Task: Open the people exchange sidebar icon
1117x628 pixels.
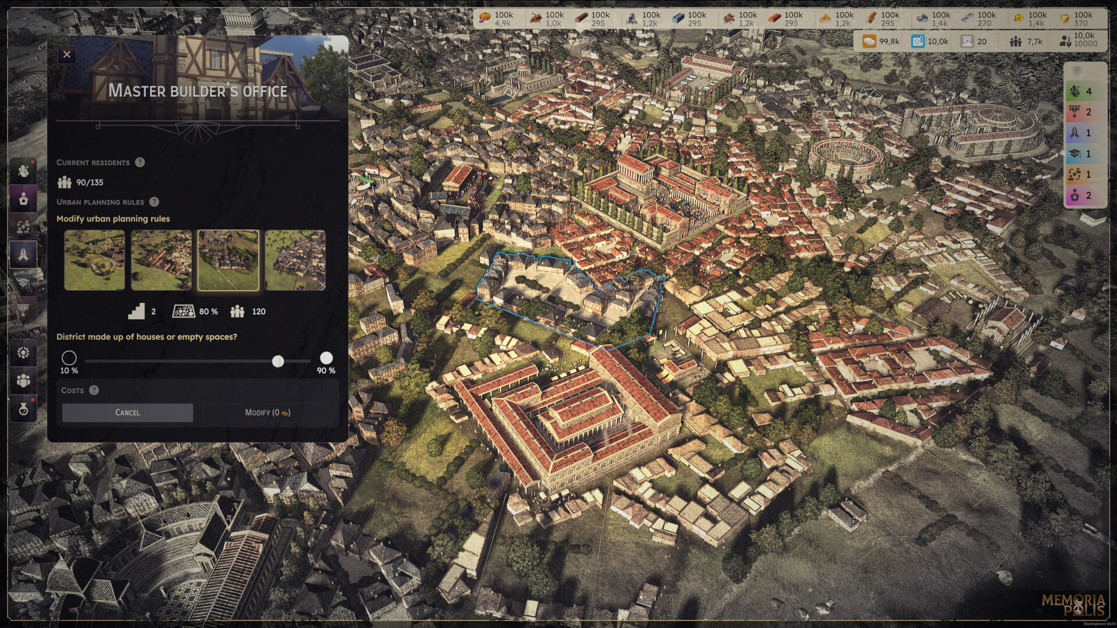Action: 23,227
